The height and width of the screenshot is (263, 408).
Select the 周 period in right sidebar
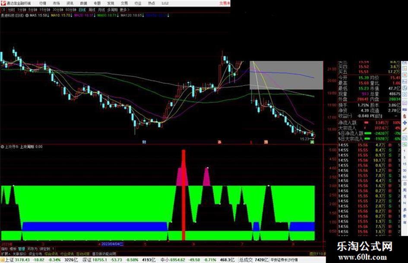click(405, 190)
